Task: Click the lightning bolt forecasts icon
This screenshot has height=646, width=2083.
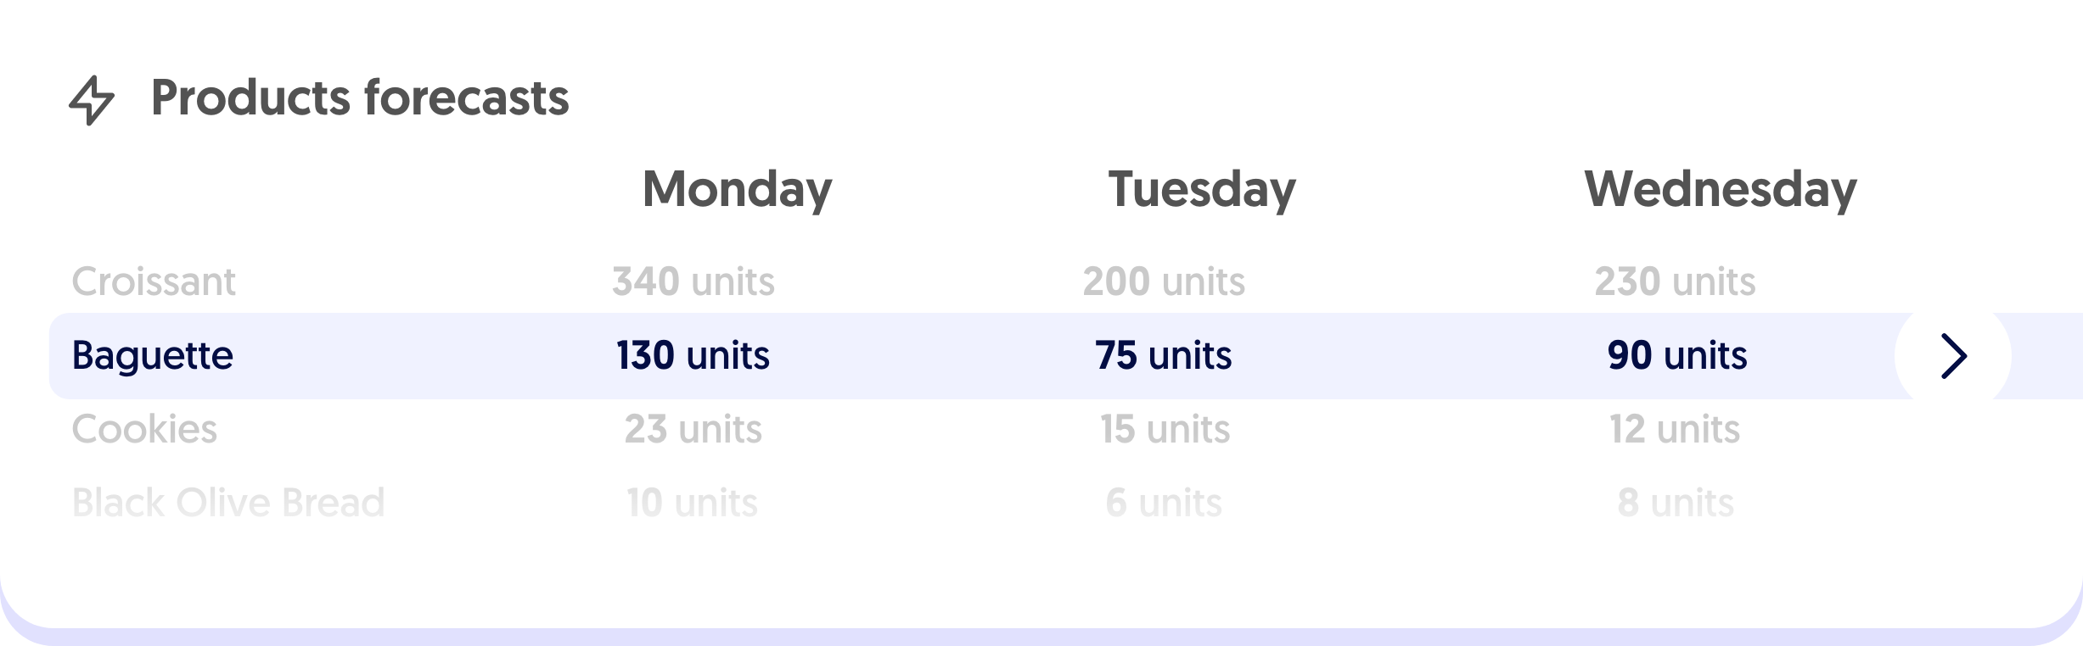Action: coord(92,100)
